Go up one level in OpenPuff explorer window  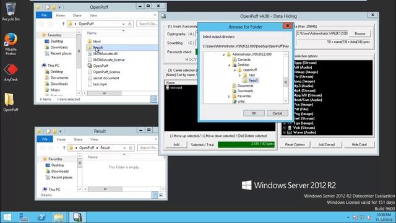coord(63,24)
